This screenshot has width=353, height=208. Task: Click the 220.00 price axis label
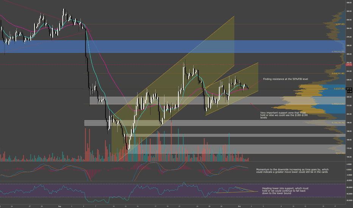pyautogui.click(x=349, y=97)
